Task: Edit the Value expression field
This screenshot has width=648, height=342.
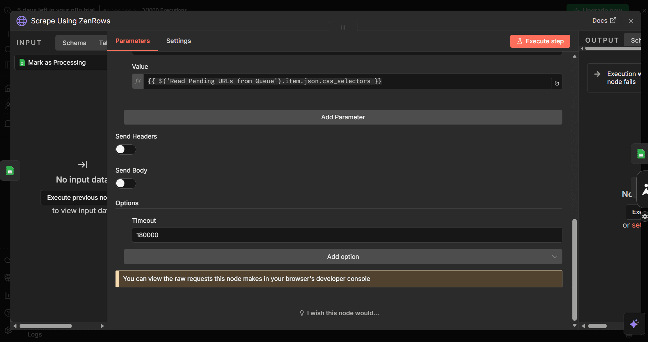Action: click(347, 81)
